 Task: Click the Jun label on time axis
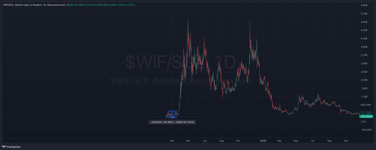[205, 141]
